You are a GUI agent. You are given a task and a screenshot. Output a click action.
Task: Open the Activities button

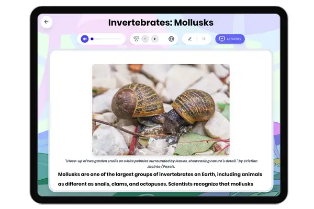[x=230, y=39]
